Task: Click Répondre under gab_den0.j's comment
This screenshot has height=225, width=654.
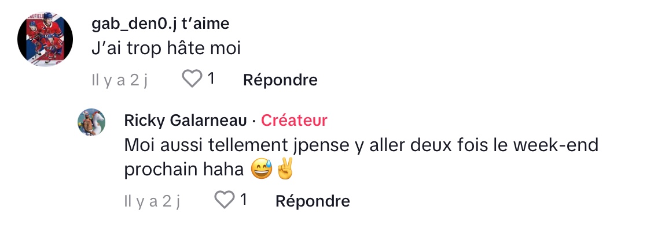Action: (280, 80)
